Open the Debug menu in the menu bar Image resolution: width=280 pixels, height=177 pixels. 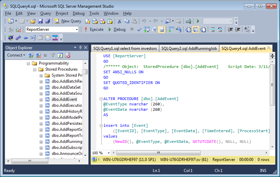click(79, 13)
